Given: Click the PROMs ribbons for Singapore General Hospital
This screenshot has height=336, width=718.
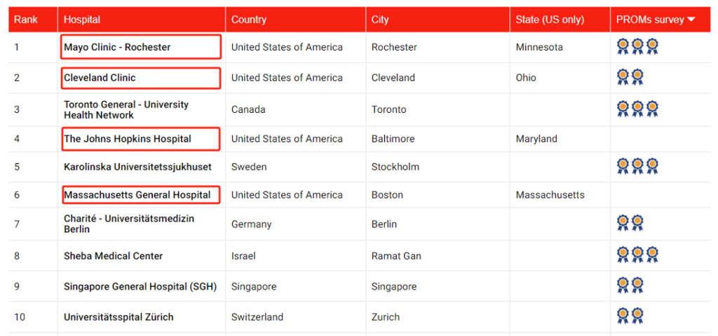Looking at the screenshot, I should pos(630,286).
